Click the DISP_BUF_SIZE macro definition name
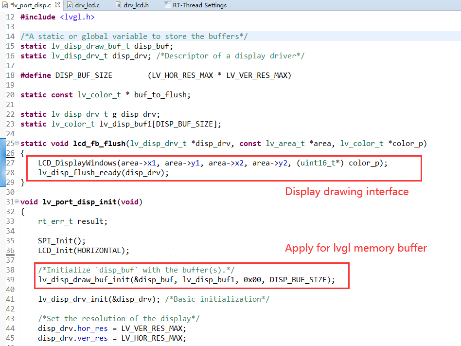The image size is (461, 346). (x=84, y=75)
